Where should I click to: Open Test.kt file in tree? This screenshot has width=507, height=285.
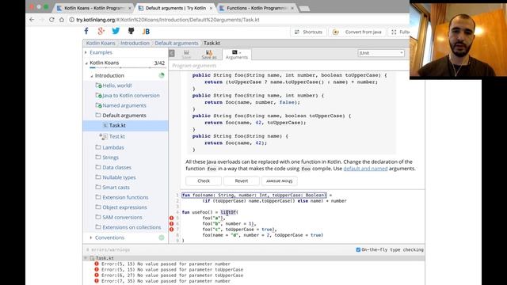coord(117,136)
